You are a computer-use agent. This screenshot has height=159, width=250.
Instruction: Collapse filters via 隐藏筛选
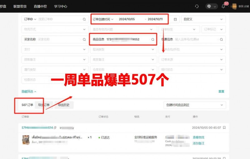(29, 91)
